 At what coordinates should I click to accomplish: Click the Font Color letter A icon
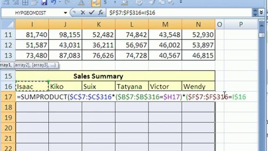point(81,3)
